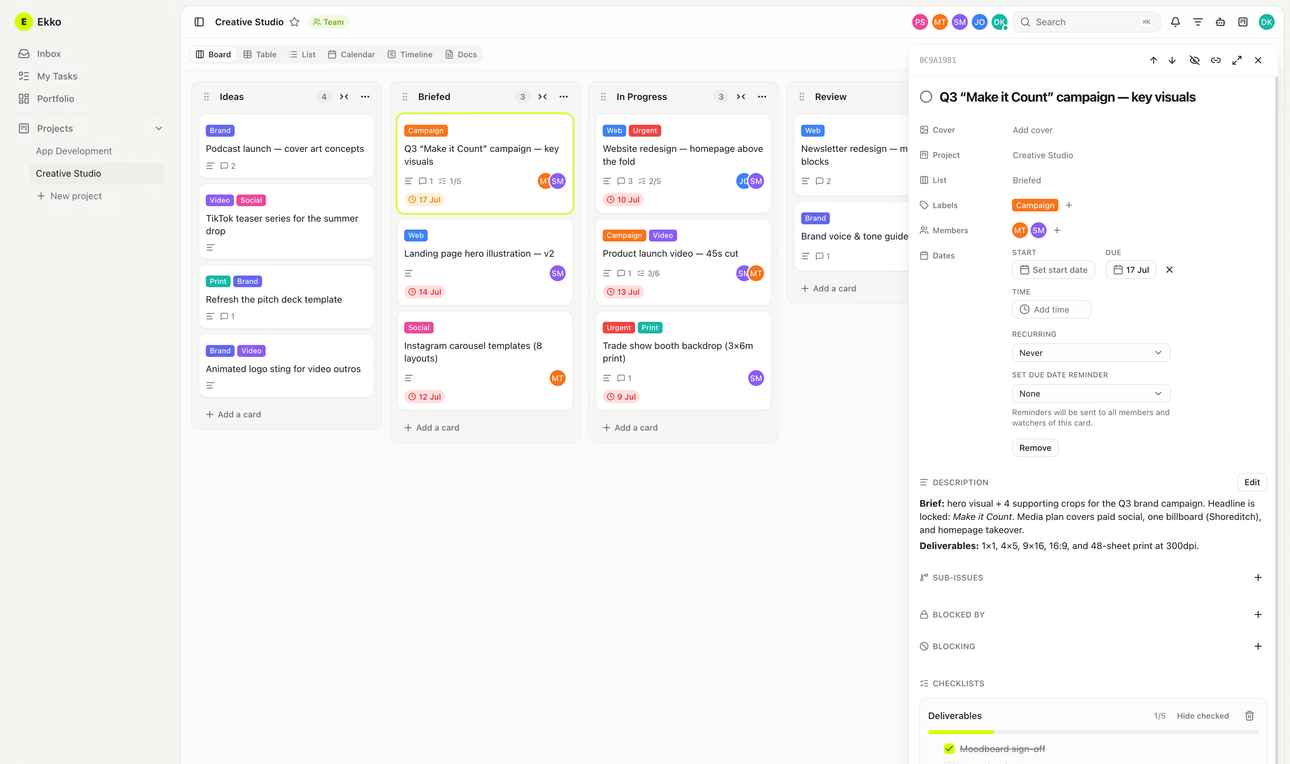Add a member with plus icon
Viewport: 1290px width, 764px height.
coord(1057,230)
